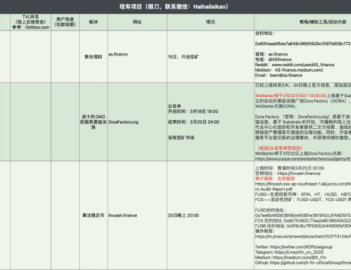This screenshot has width=351, height=270.
Task: Click the FUSD—无损挖款币种 line
Action: point(303,194)
